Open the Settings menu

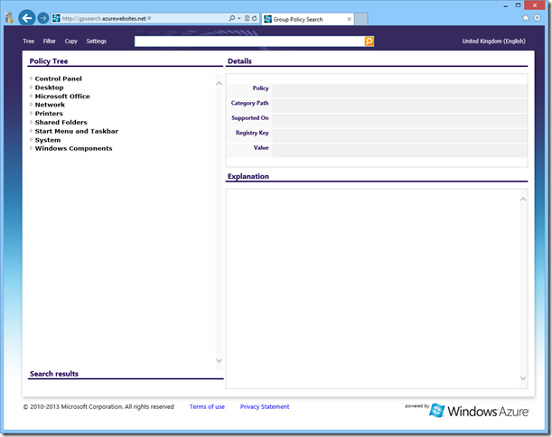[x=96, y=42]
